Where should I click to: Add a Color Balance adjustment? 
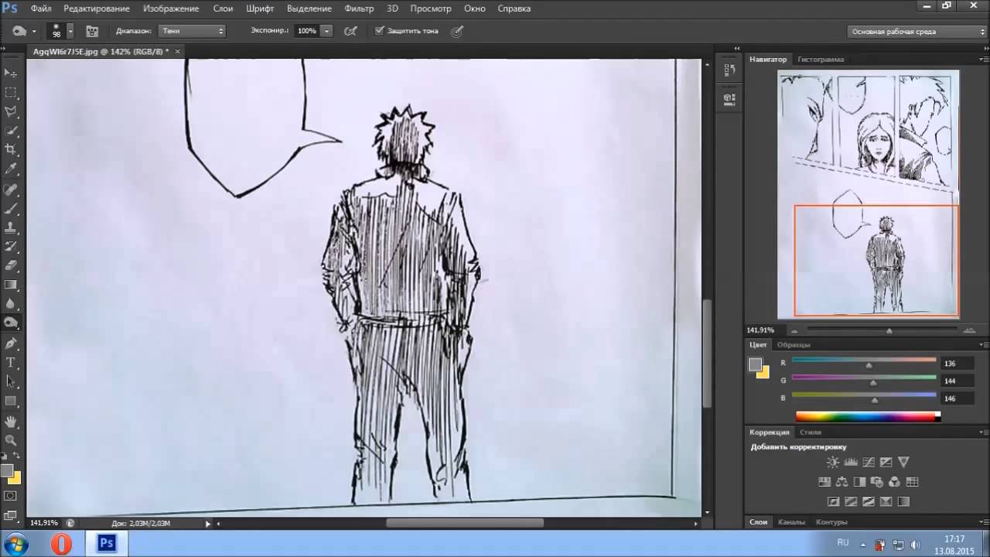click(x=841, y=482)
